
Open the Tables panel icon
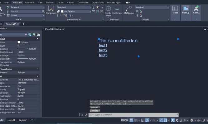(175, 9)
